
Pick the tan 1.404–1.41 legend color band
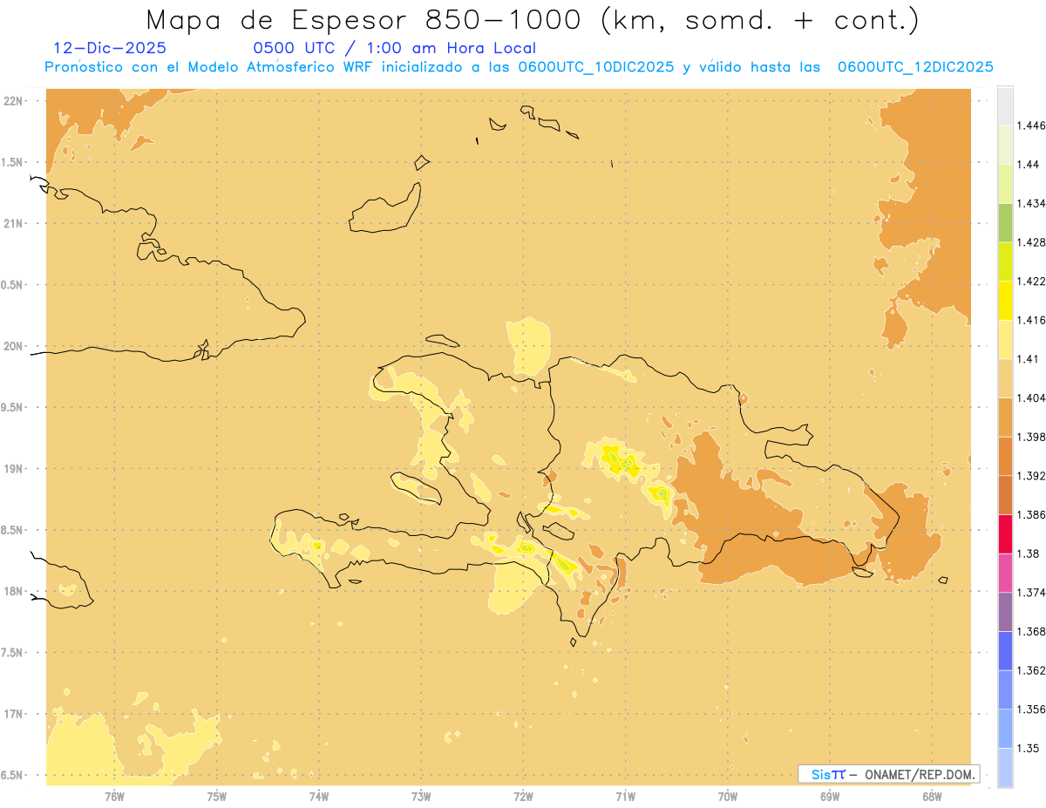coord(1005,378)
